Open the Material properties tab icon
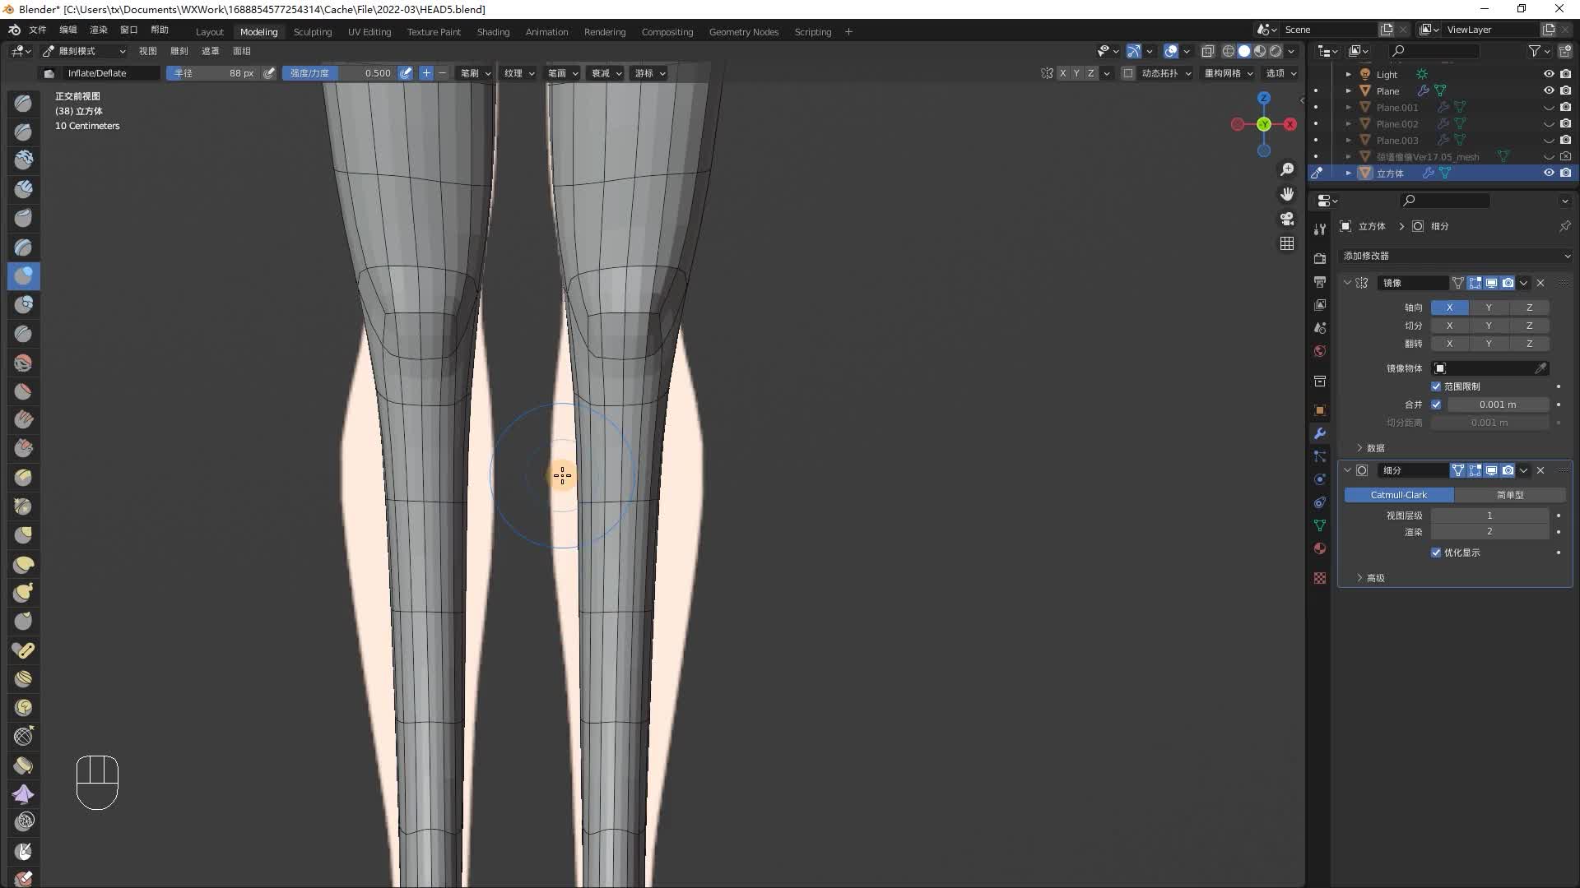This screenshot has height=888, width=1580. click(1320, 548)
